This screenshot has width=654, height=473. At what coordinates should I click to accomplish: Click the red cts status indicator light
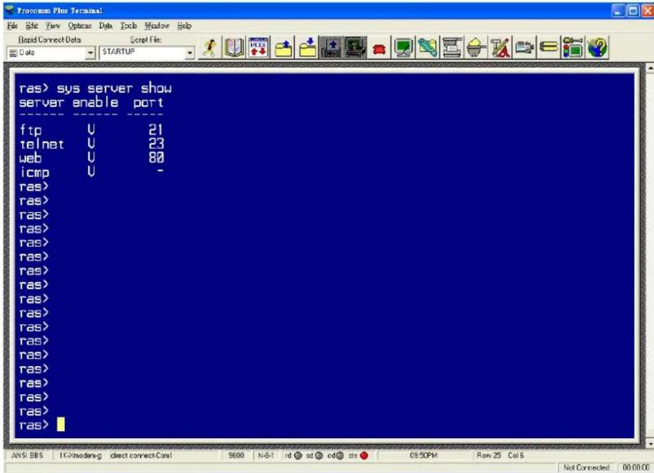364,456
